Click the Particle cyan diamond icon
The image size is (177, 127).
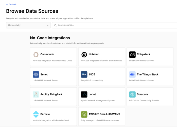36,114
